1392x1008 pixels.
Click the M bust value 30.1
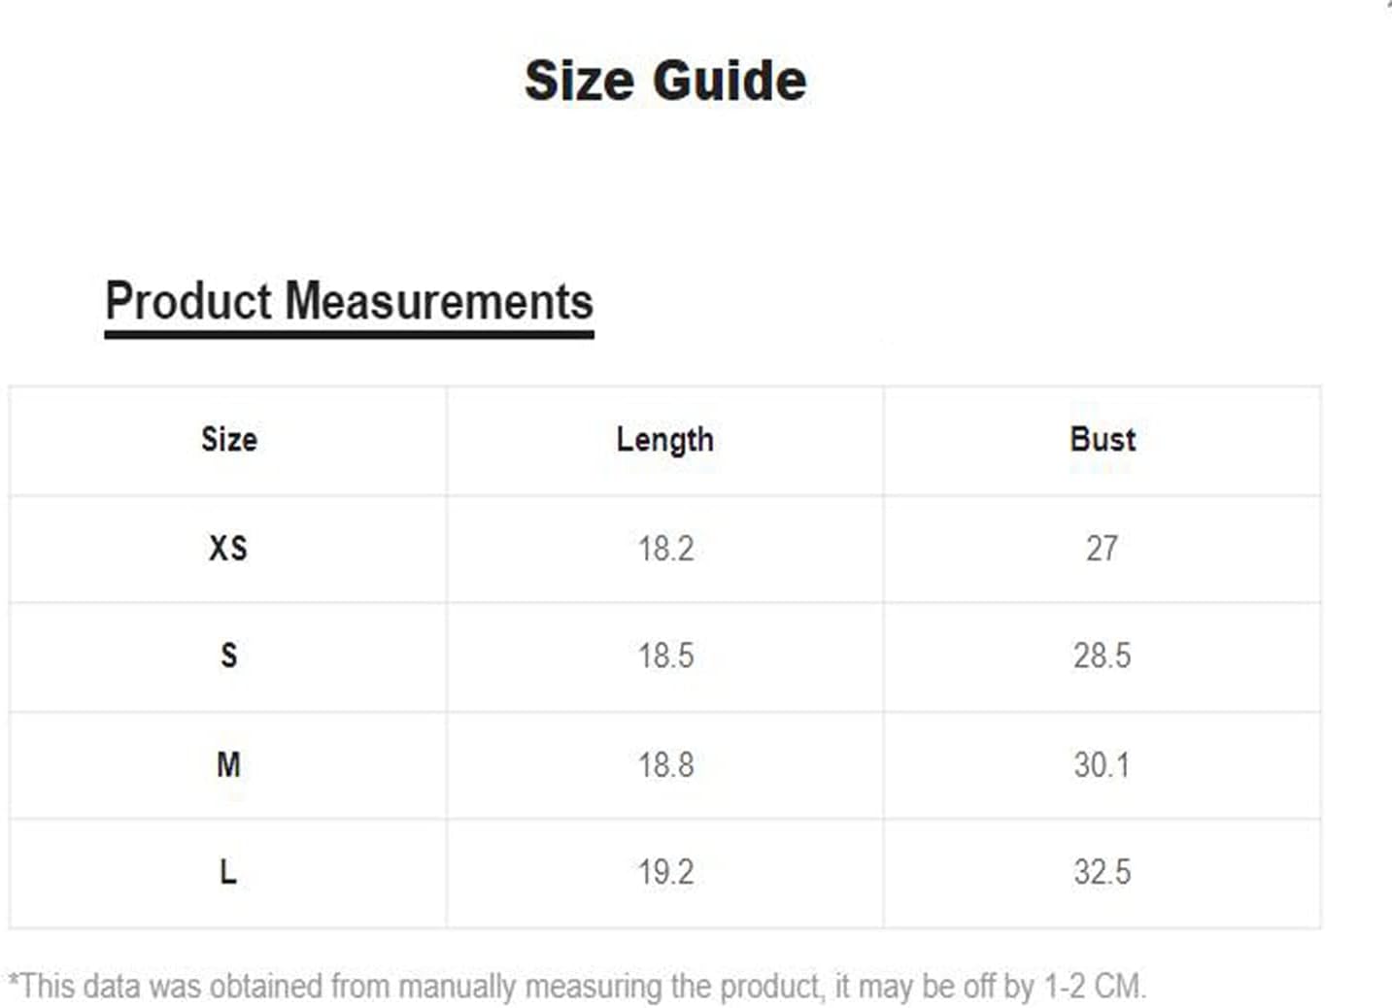pos(1102,765)
